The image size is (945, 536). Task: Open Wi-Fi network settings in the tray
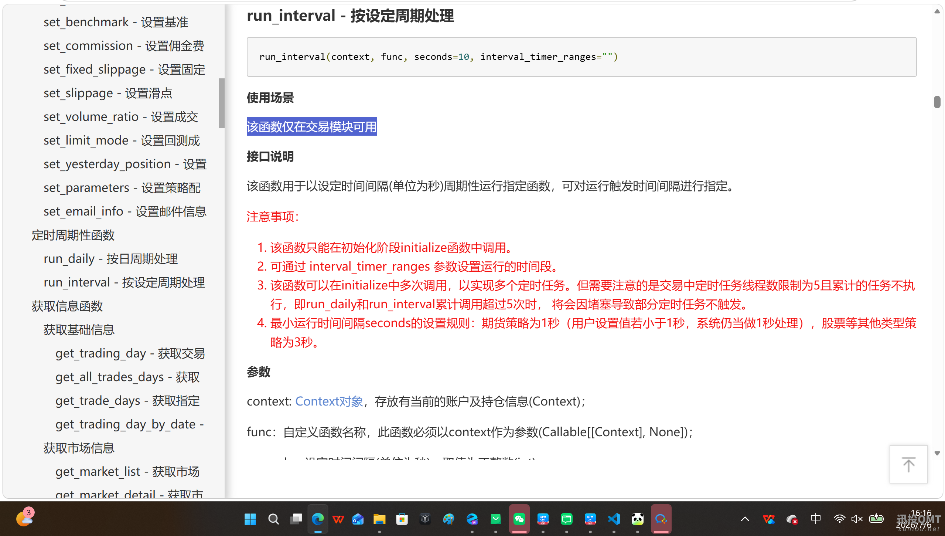pyautogui.click(x=839, y=519)
